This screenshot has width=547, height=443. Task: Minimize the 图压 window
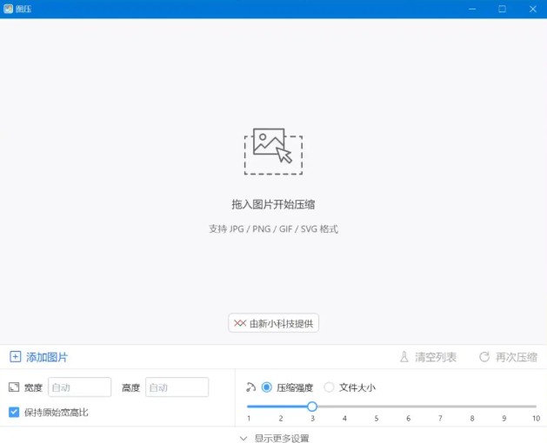pyautogui.click(x=472, y=9)
